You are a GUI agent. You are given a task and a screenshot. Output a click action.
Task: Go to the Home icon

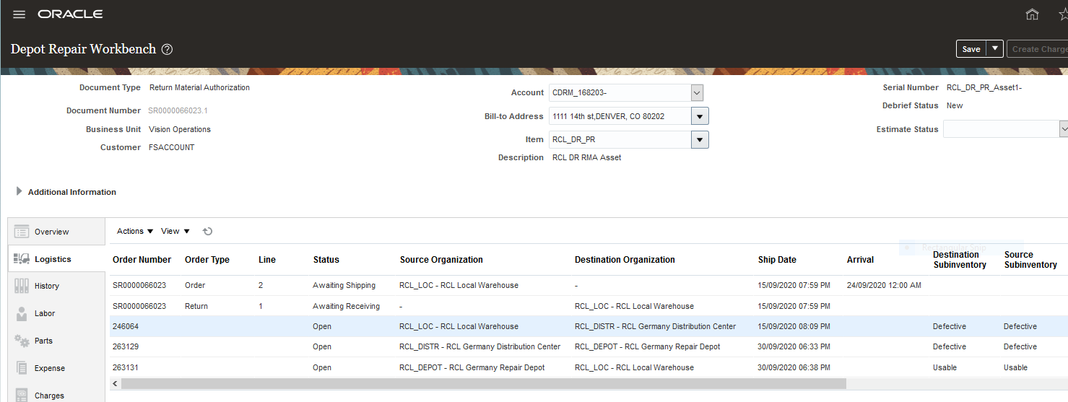coord(1032,14)
